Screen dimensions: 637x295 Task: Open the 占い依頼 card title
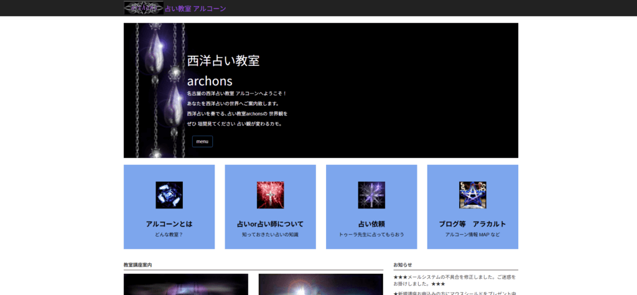[371, 224]
